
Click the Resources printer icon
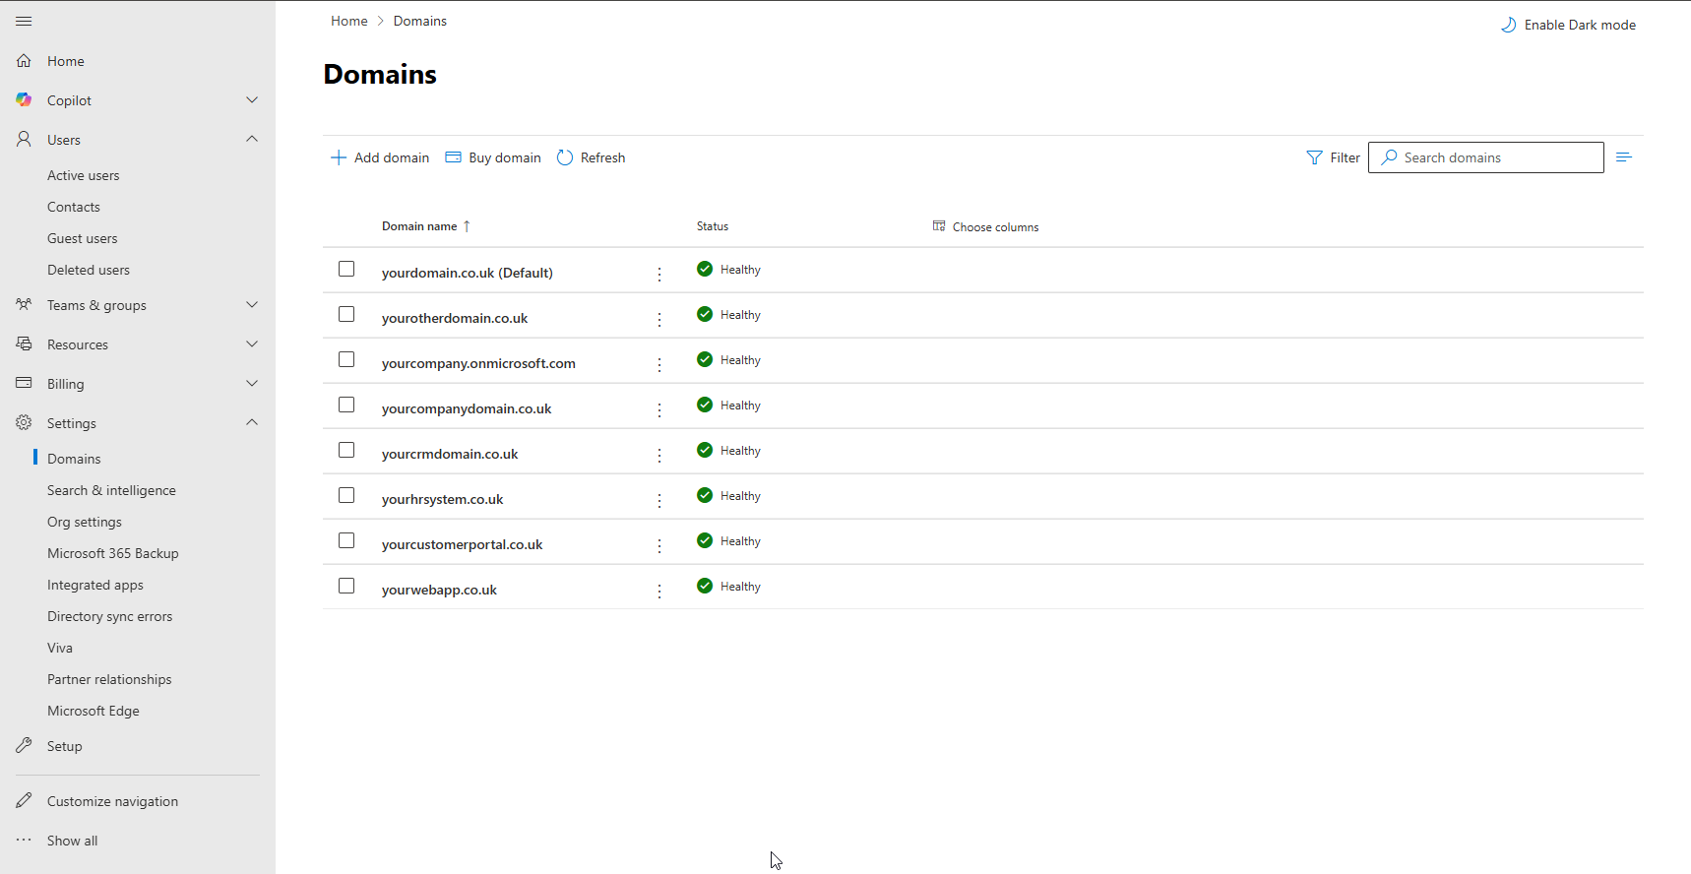click(24, 344)
